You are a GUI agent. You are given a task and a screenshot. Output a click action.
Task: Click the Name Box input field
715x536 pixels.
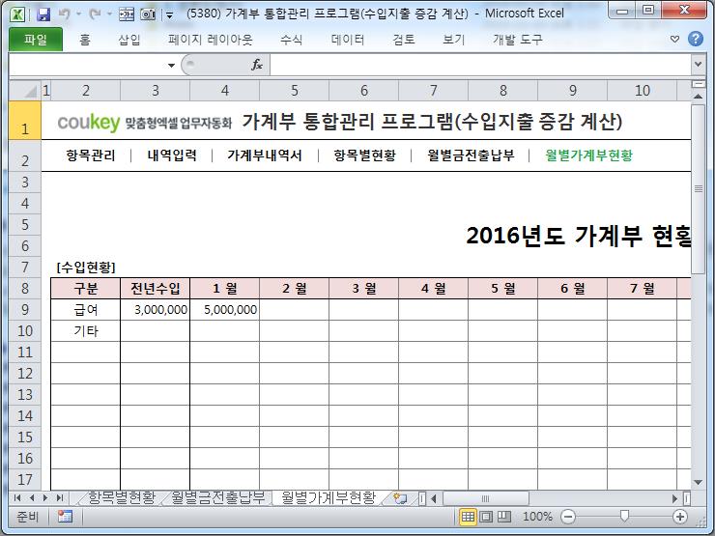coord(87,65)
